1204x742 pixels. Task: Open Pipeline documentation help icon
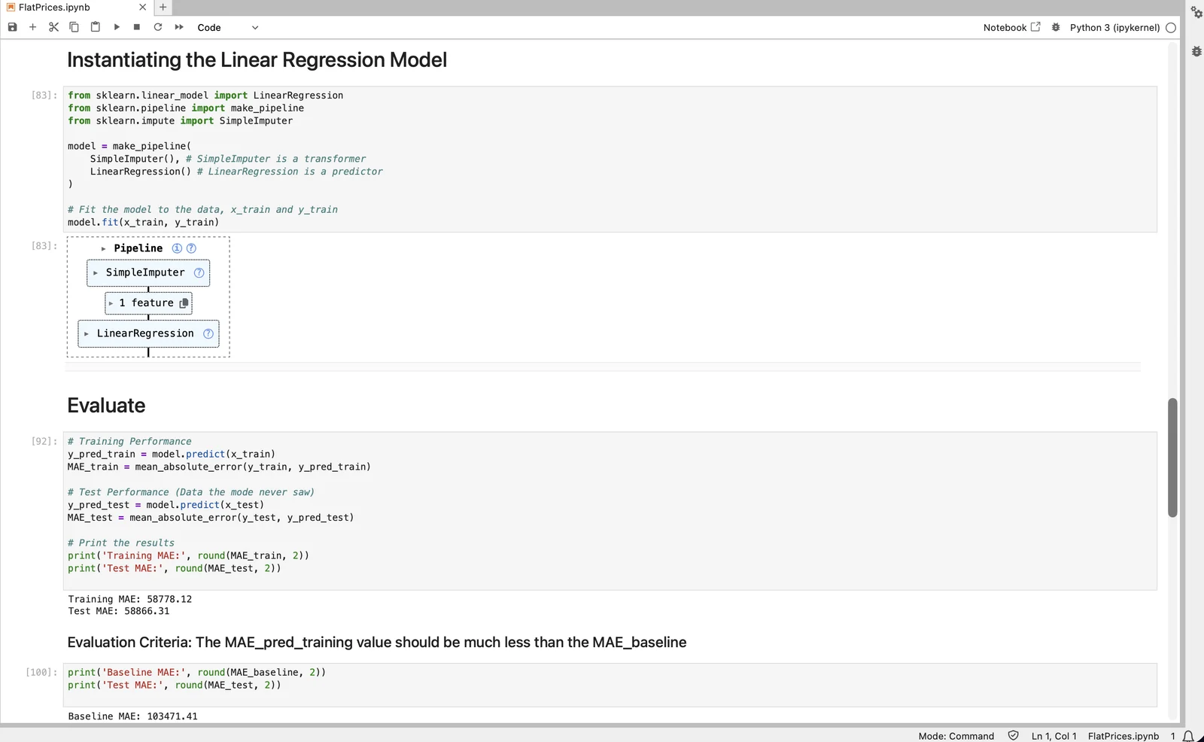[191, 248]
